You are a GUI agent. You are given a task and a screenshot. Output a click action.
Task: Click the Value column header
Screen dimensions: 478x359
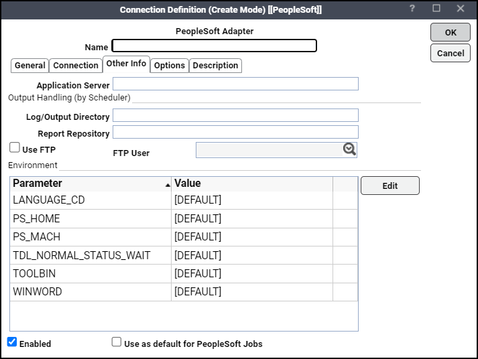tap(252, 184)
